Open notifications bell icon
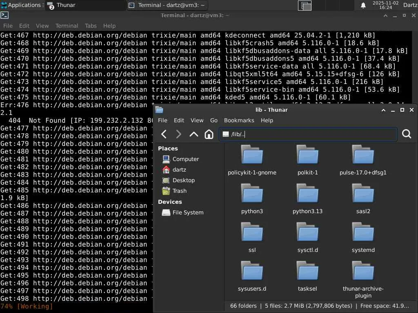Image resolution: width=418 pixels, height=313 pixels. (x=363, y=5)
